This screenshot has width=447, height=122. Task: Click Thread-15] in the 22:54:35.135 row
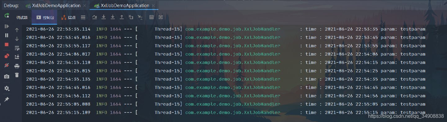(x=168, y=79)
